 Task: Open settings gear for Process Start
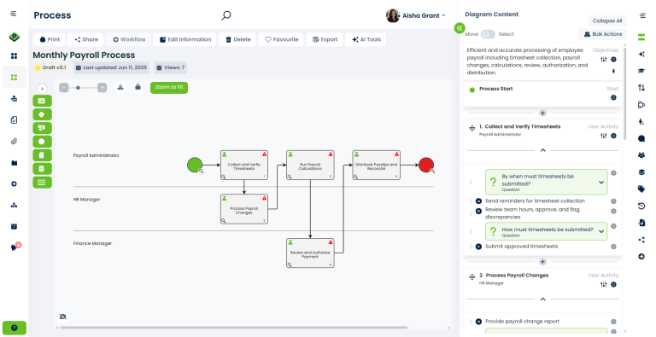(613, 97)
